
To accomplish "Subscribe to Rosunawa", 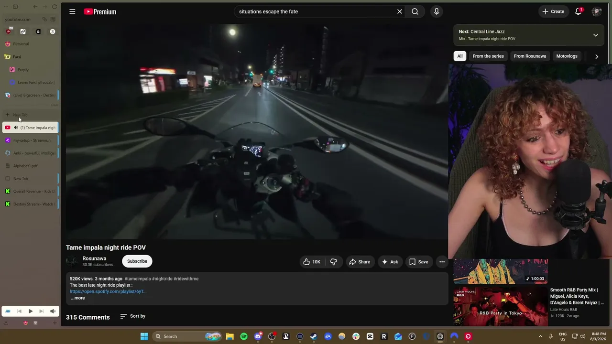I will click(137, 261).
